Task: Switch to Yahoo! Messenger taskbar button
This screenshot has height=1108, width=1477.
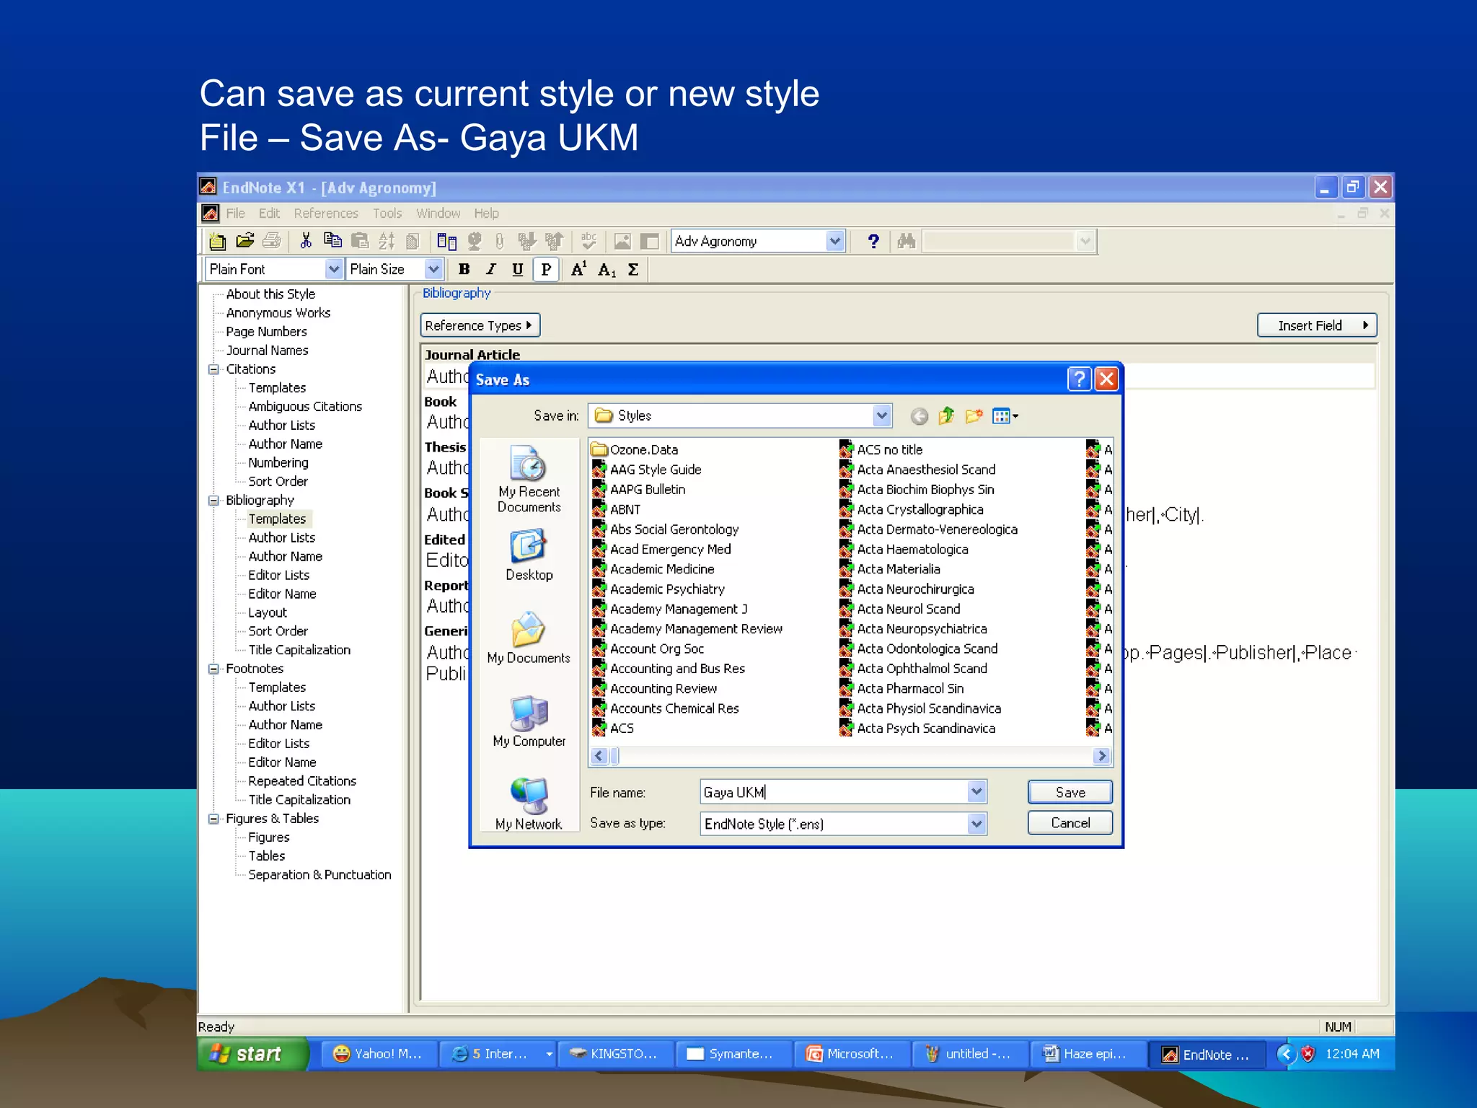Action: click(x=379, y=1054)
